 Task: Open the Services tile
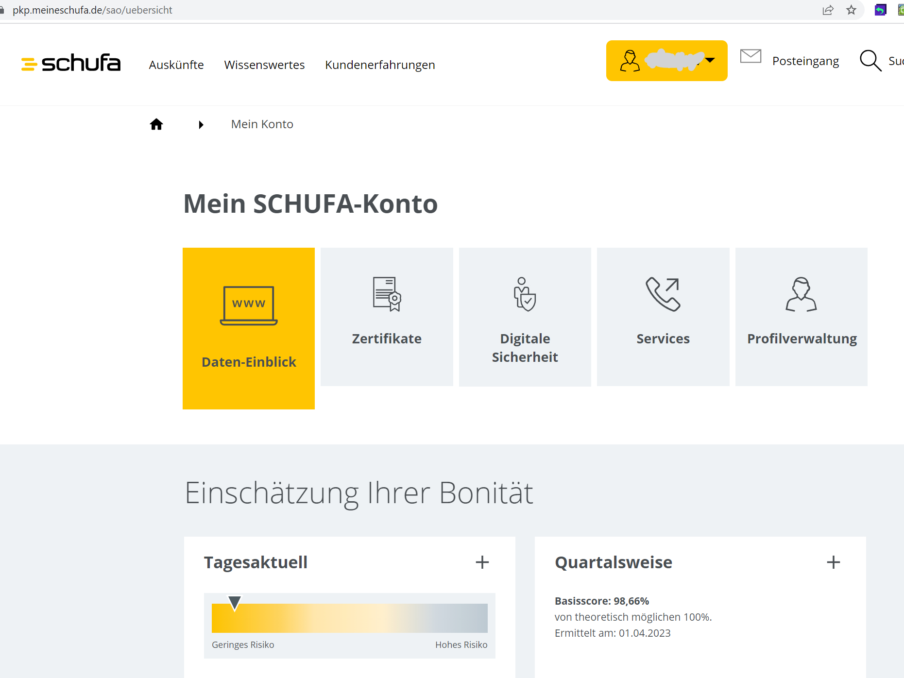click(663, 317)
